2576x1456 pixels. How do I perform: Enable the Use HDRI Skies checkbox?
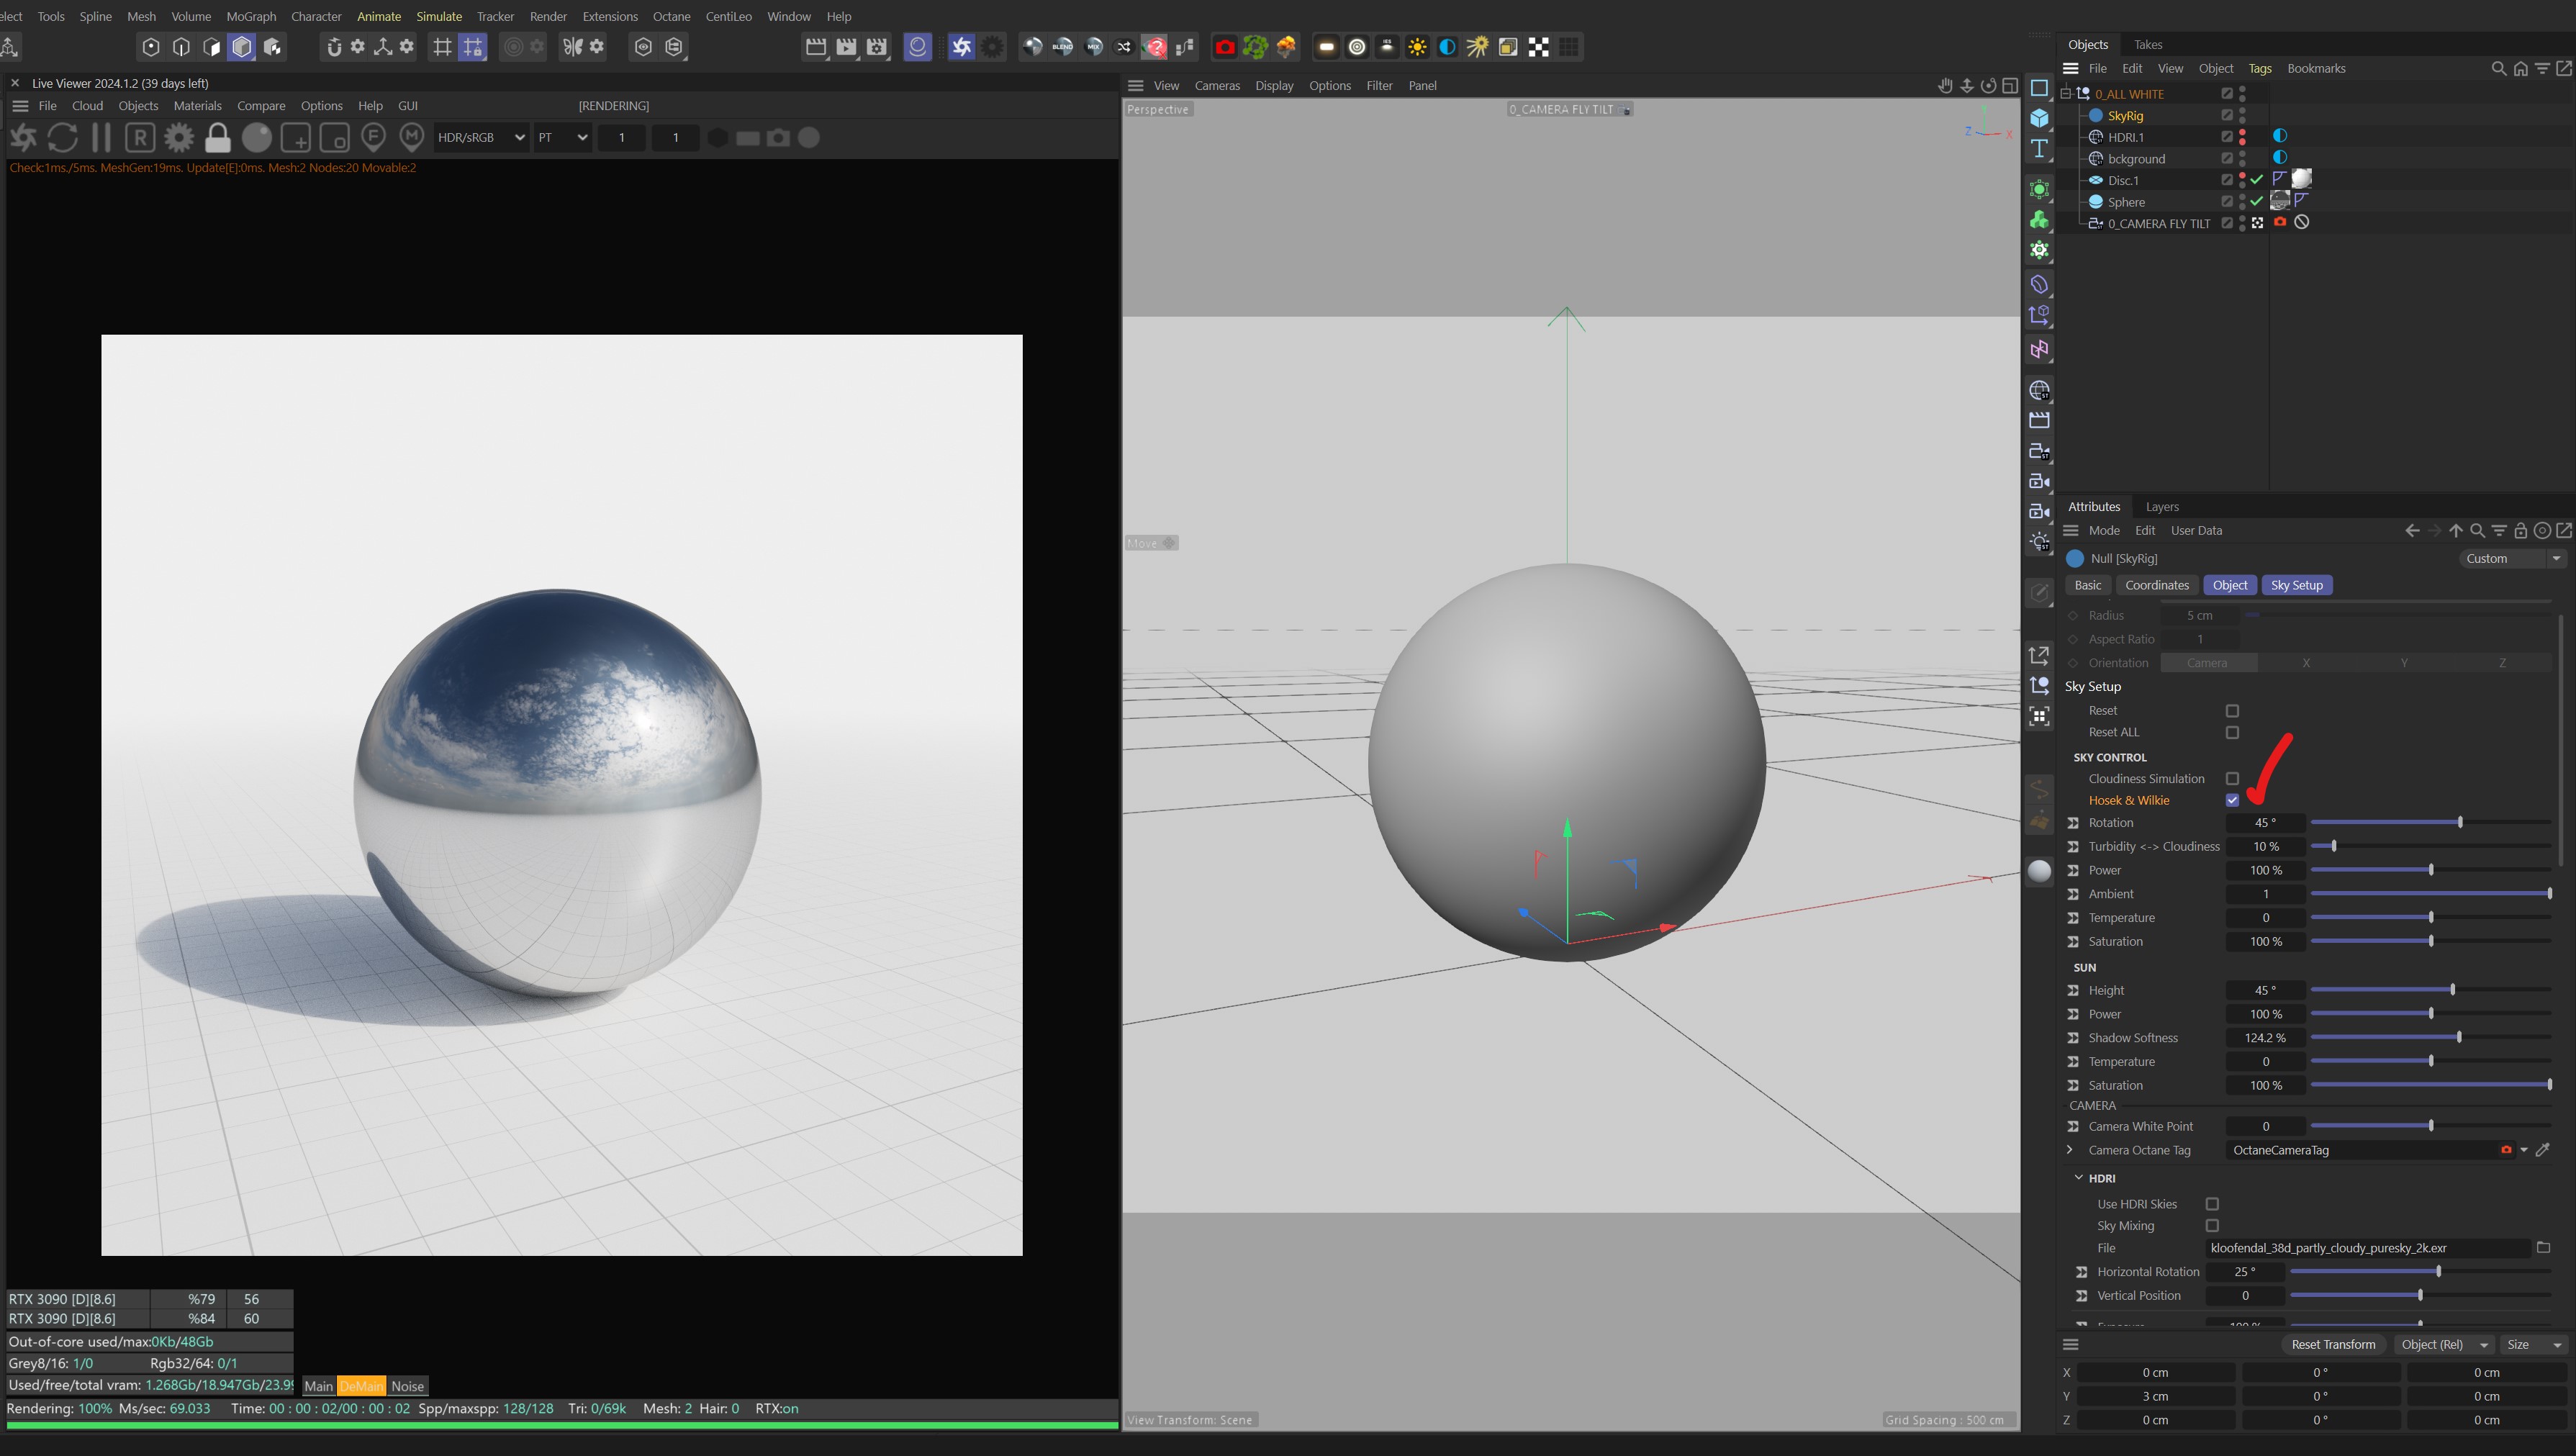click(2212, 1204)
